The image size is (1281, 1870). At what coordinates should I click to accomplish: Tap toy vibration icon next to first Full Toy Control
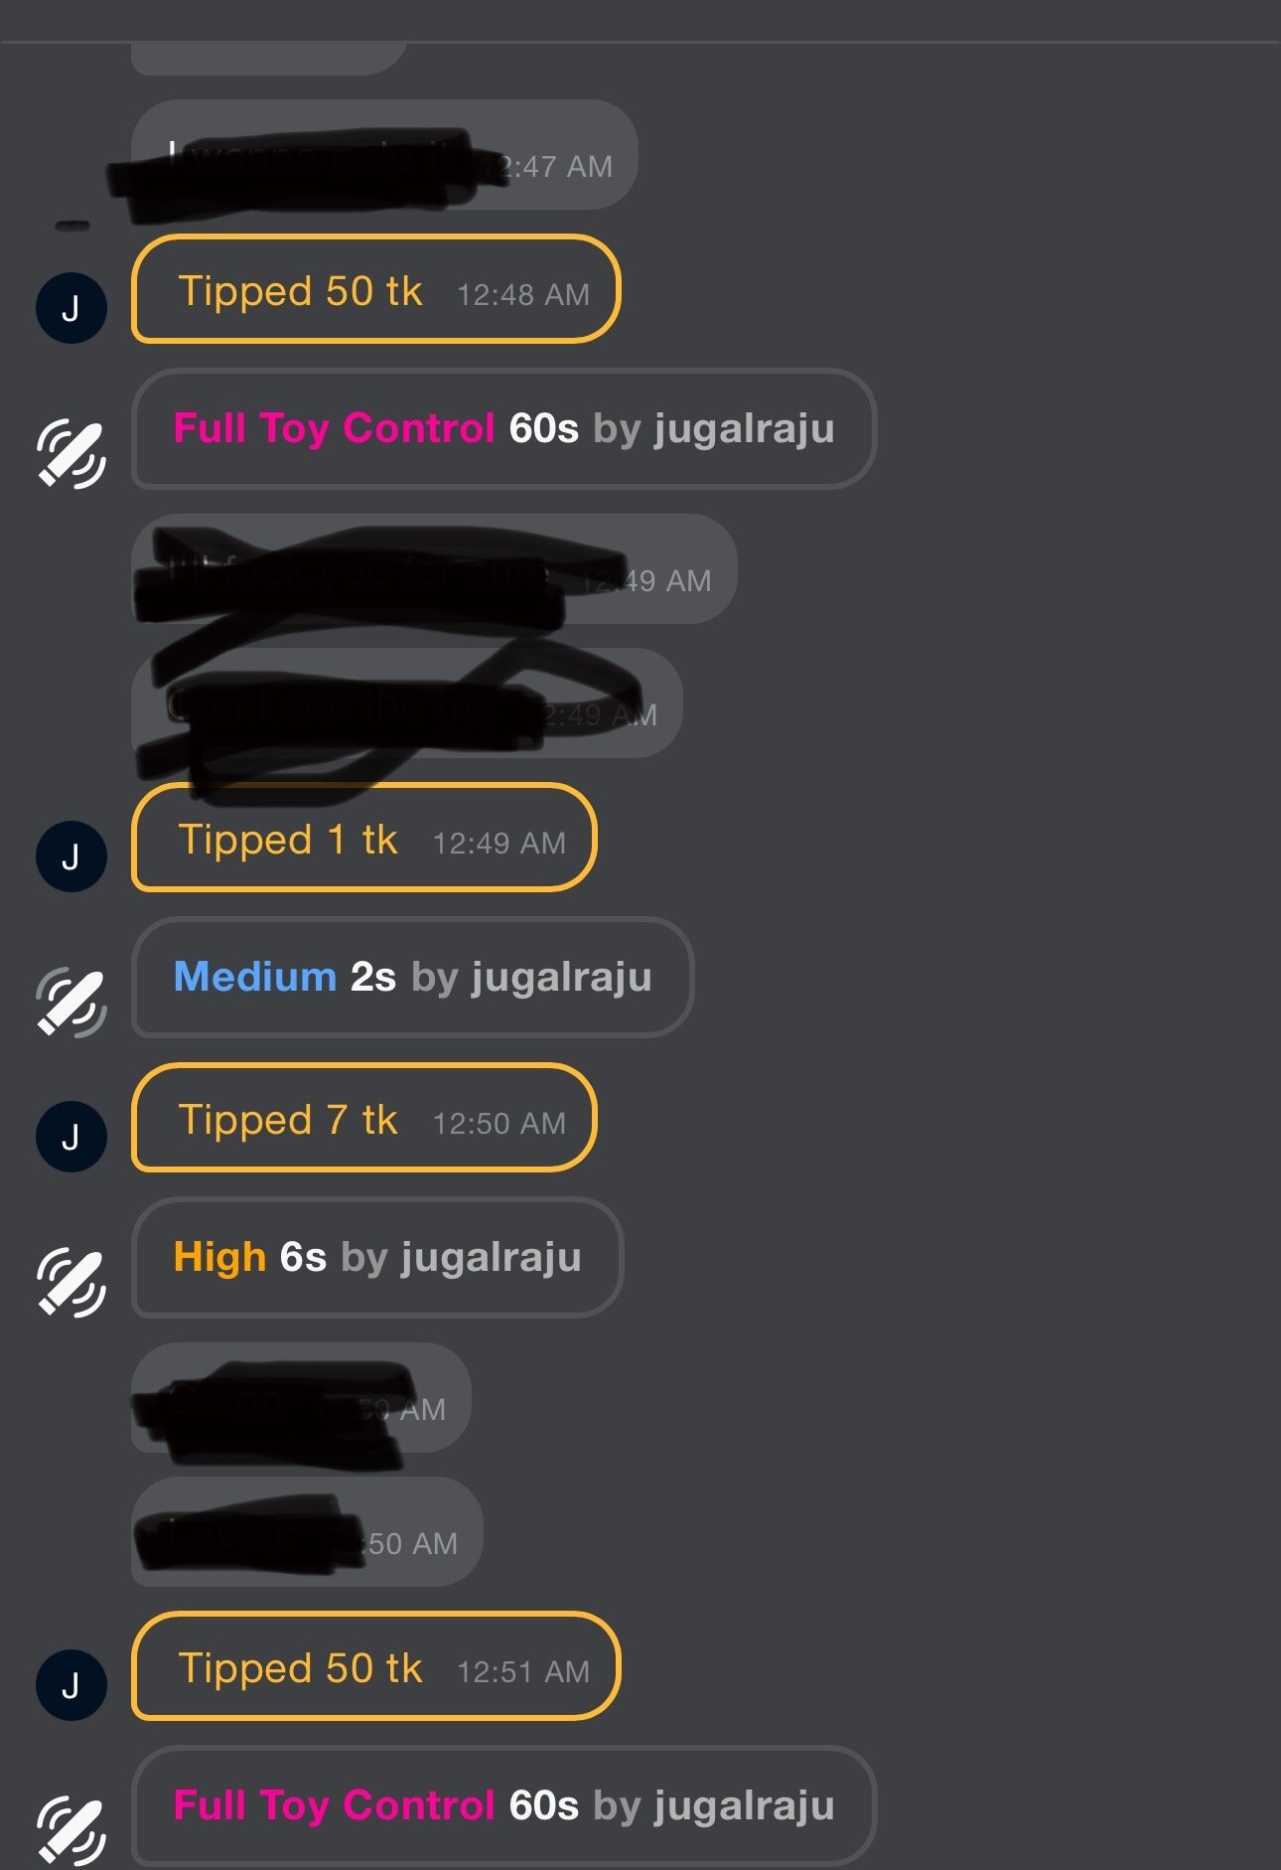tap(71, 454)
